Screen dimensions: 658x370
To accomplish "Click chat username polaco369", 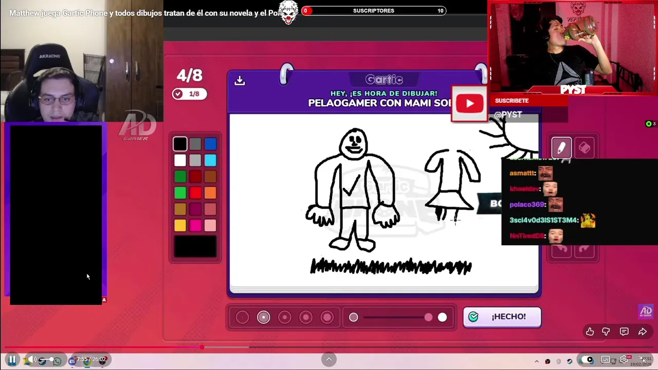I will 527,205.
